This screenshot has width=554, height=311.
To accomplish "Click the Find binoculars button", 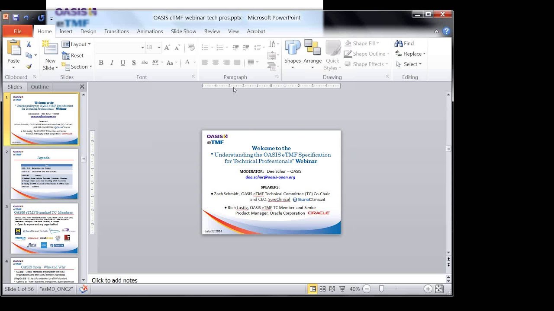I will (404, 43).
